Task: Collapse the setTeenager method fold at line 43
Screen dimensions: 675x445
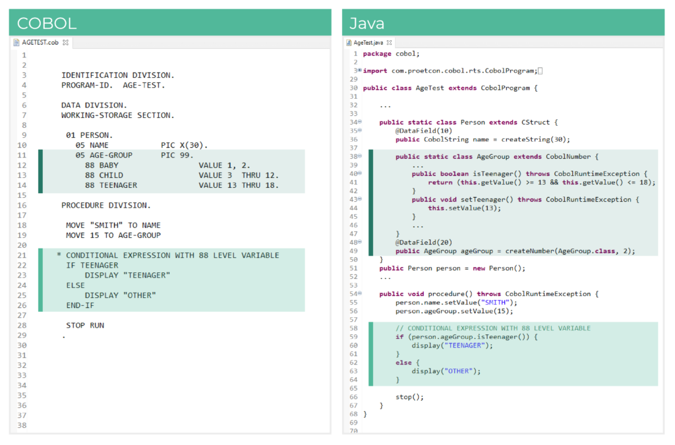Action: pos(359,199)
